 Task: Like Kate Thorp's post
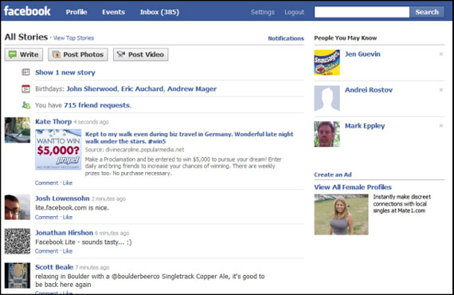click(68, 183)
